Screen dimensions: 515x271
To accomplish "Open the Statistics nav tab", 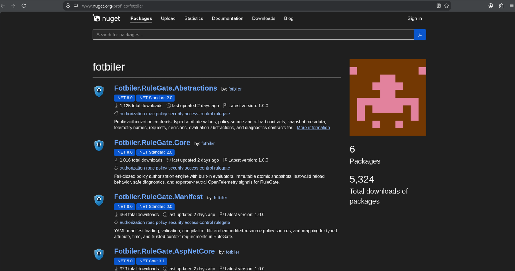I will (x=194, y=18).
